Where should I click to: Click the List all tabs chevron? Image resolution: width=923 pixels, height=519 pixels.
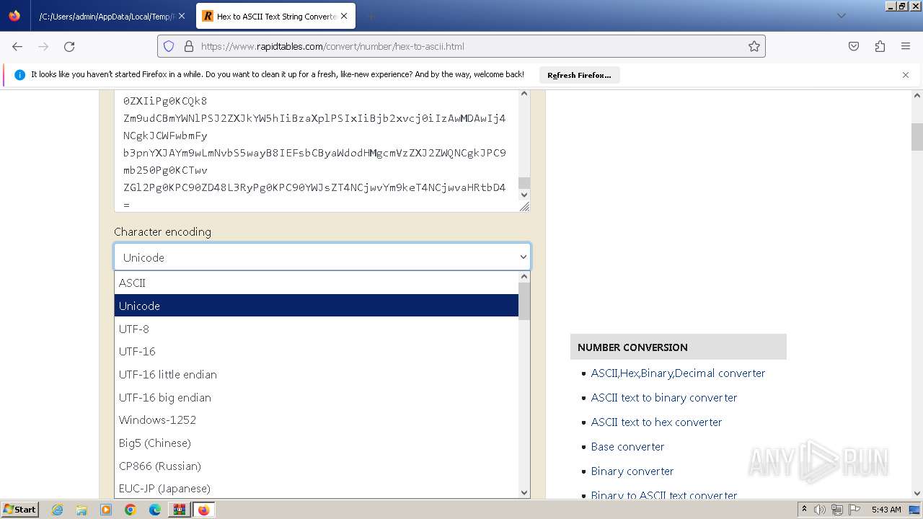pos(841,16)
